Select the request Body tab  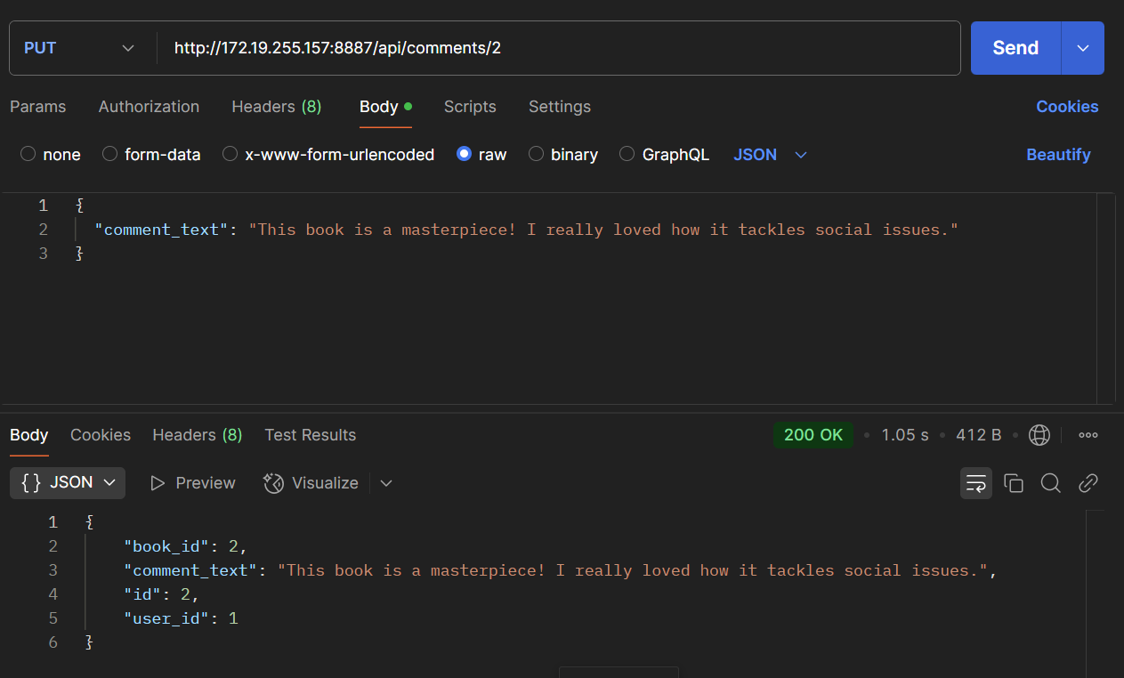click(x=385, y=107)
